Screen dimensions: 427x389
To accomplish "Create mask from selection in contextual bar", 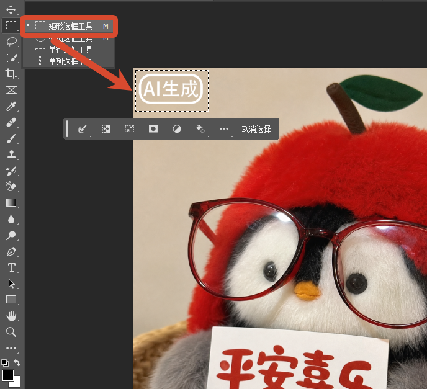I will pyautogui.click(x=153, y=129).
